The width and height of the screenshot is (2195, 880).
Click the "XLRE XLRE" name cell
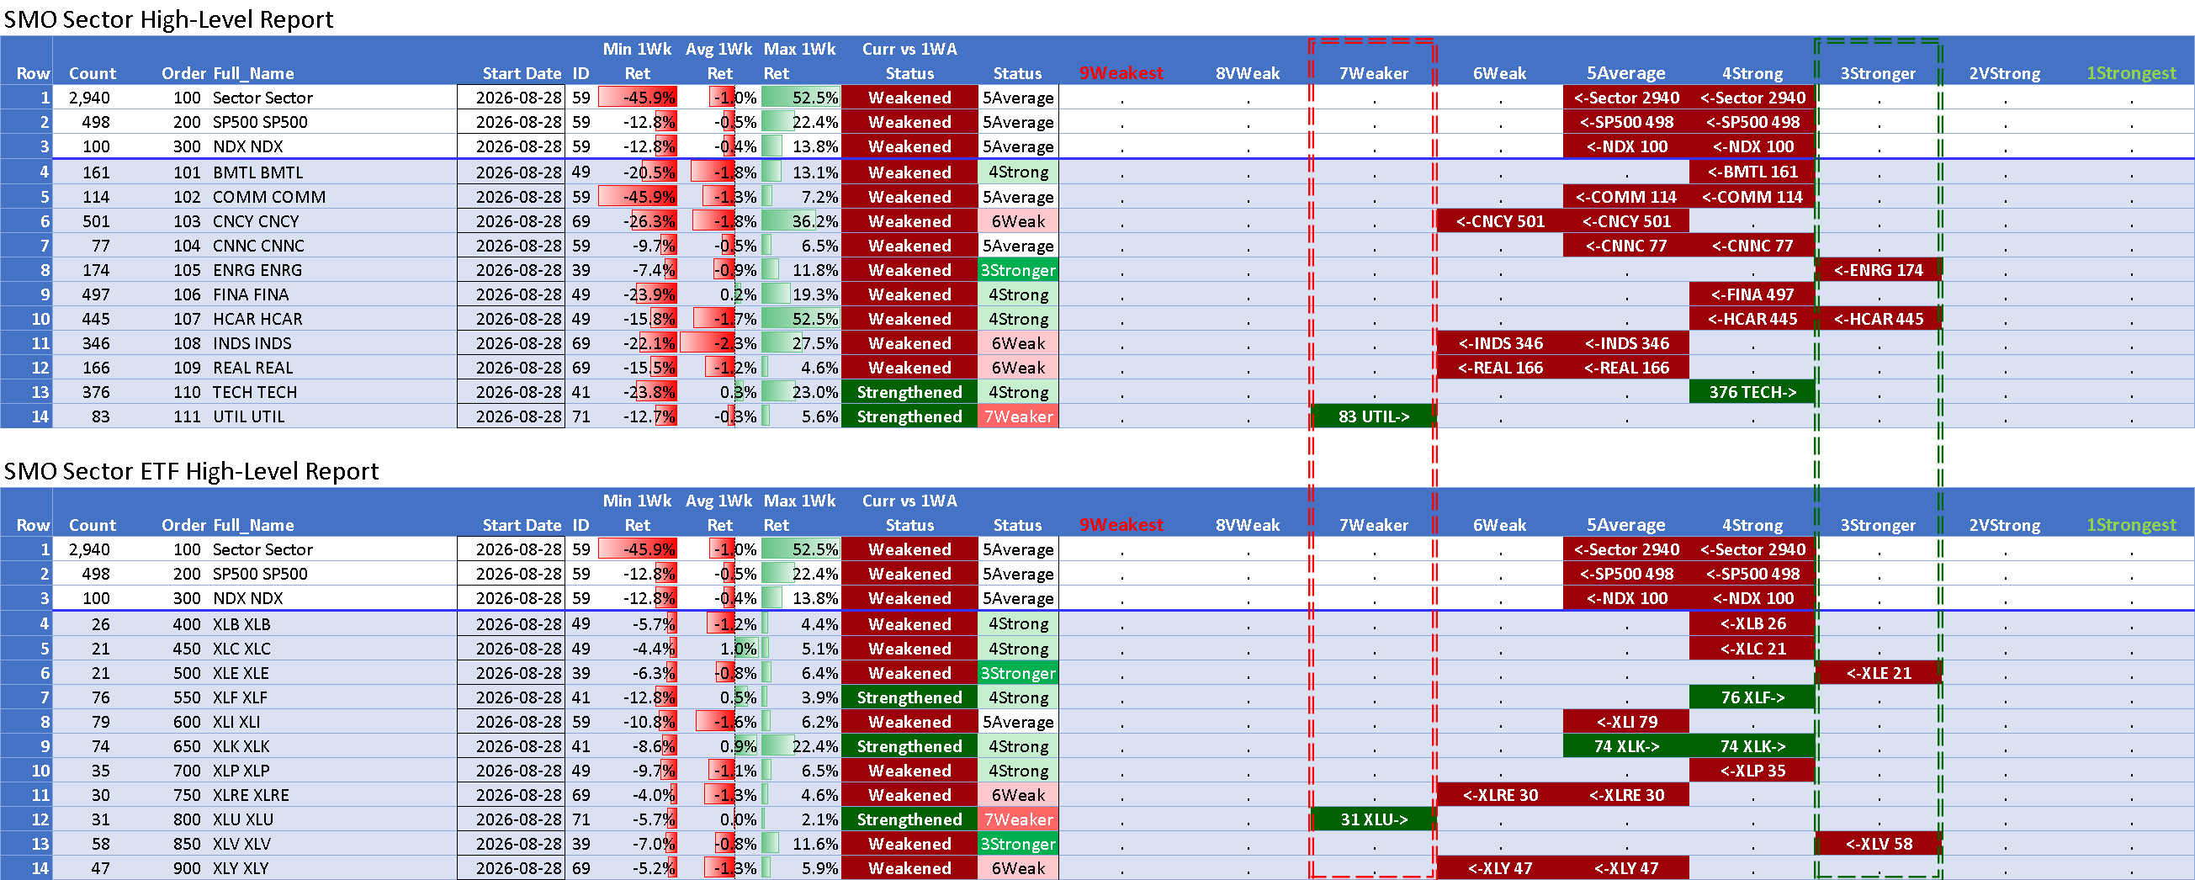pos(251,795)
